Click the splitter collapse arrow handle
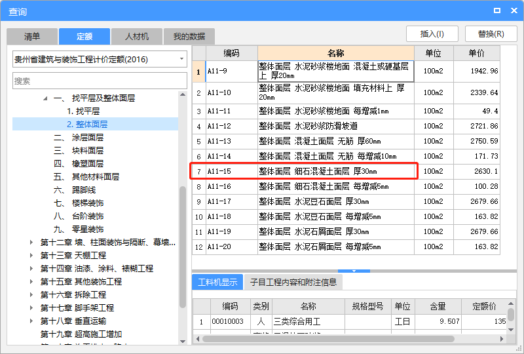524x354 pixels. click(x=354, y=271)
